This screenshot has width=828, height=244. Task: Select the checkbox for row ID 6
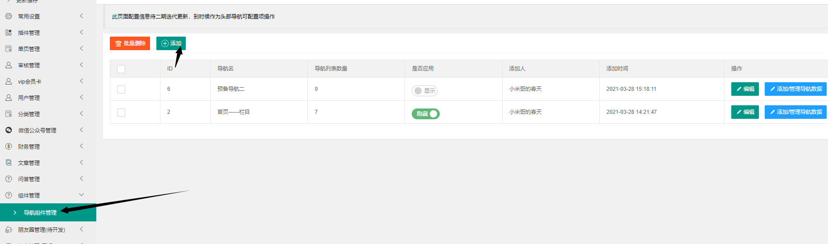coord(121,89)
